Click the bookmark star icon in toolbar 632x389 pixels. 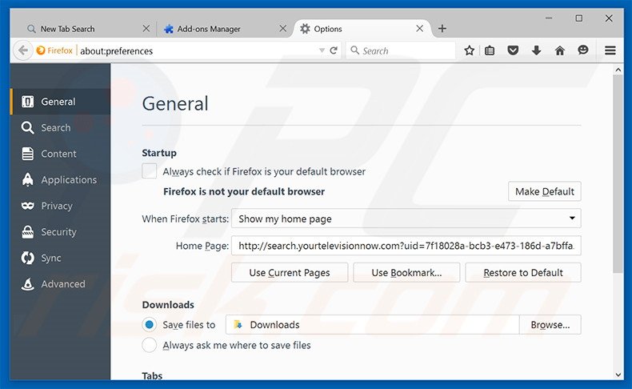coord(470,50)
